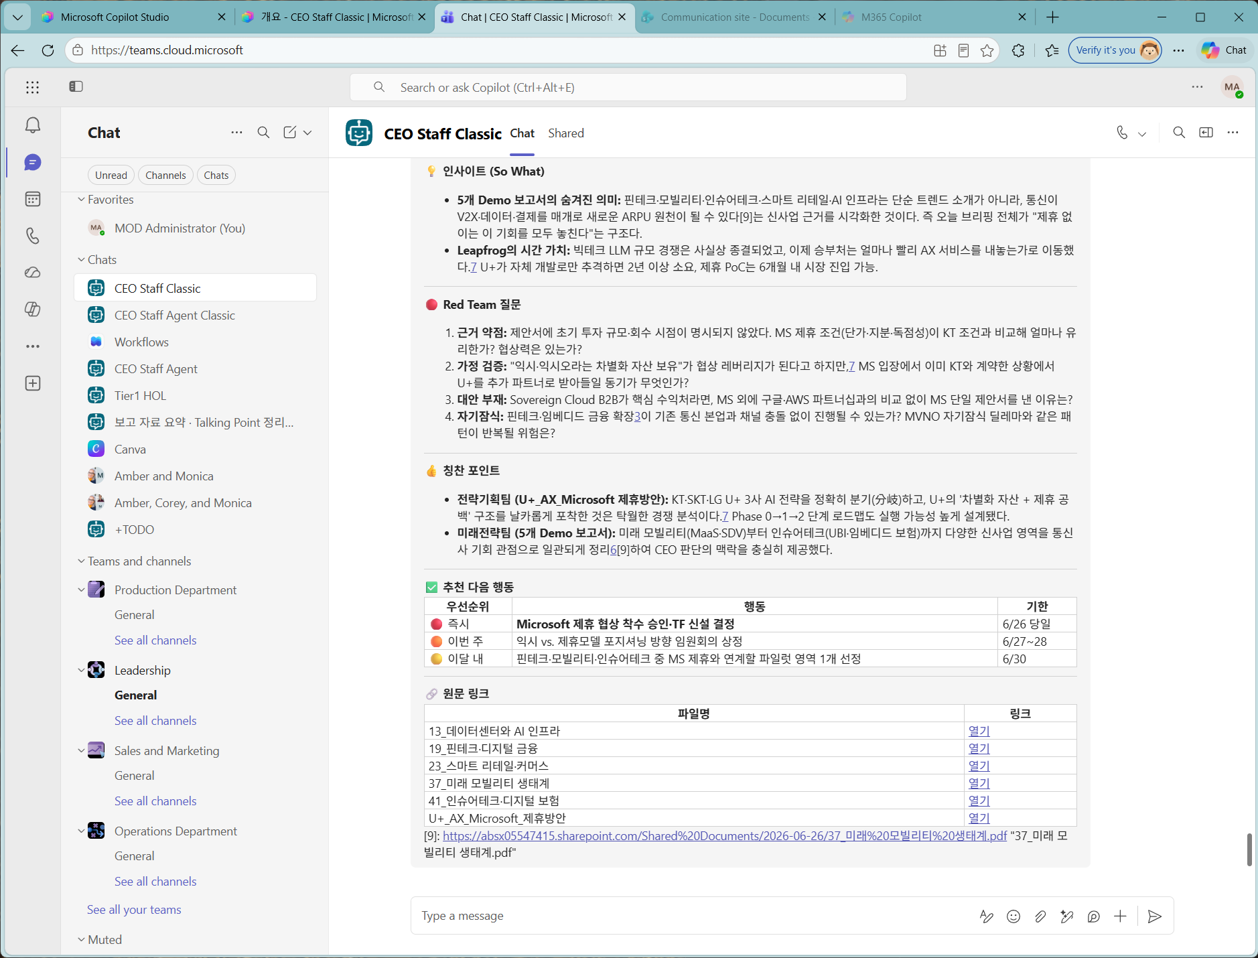Open the 열기 link for U+_AX_Microsoft_제휴방안
This screenshot has height=958, width=1258.
(x=979, y=818)
